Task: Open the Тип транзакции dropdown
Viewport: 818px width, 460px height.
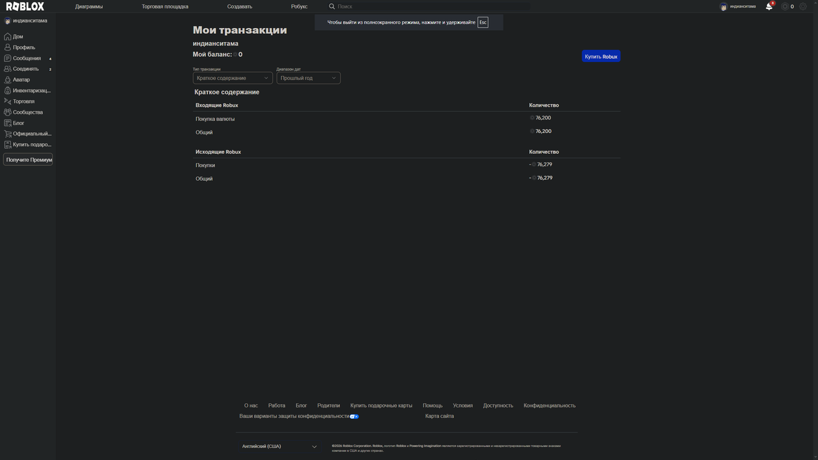Action: (x=232, y=77)
